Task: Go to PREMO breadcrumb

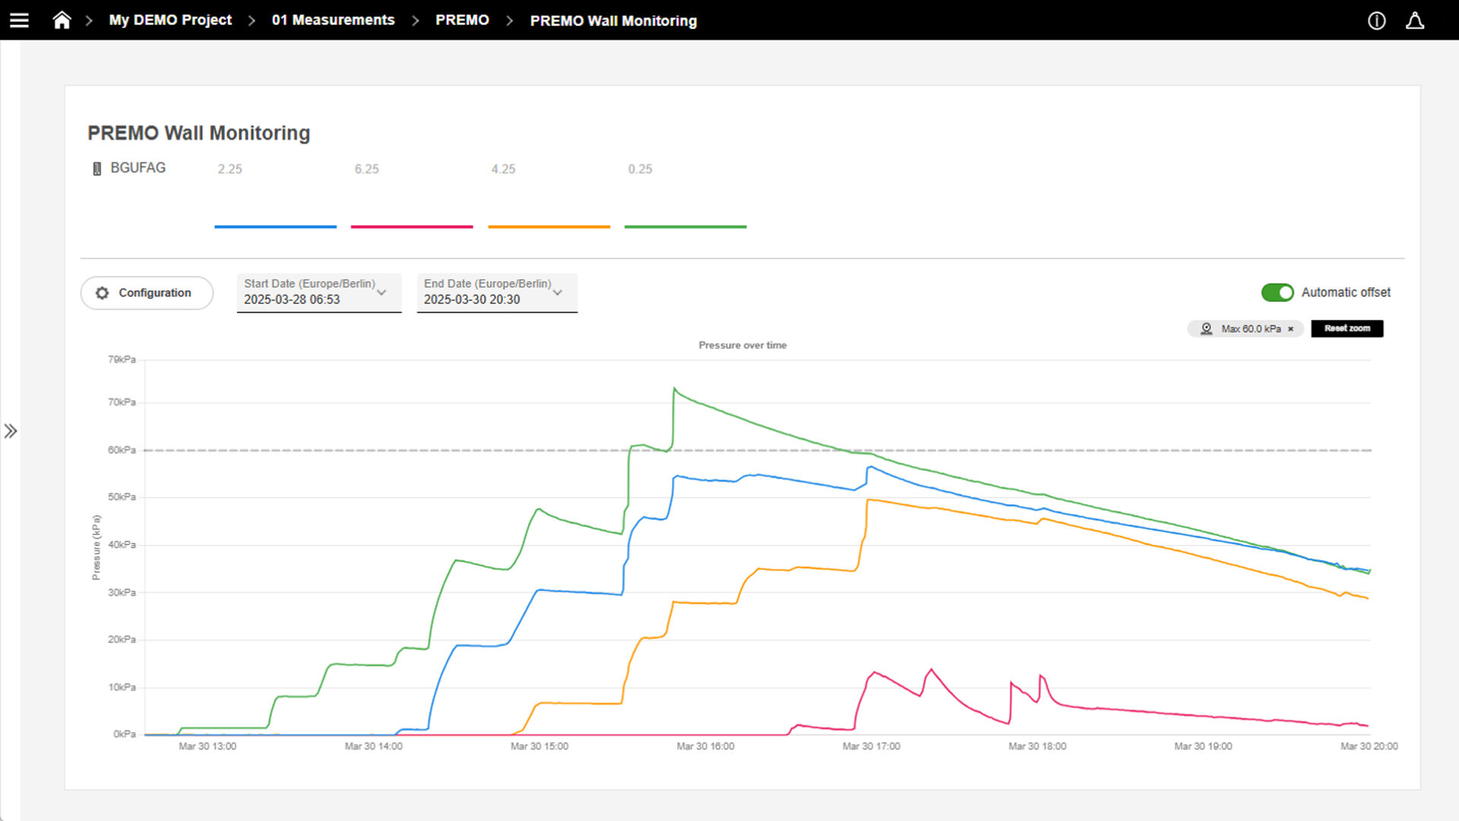Action: [462, 21]
